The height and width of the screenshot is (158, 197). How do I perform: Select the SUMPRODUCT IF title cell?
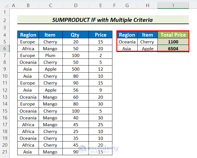(x=103, y=20)
